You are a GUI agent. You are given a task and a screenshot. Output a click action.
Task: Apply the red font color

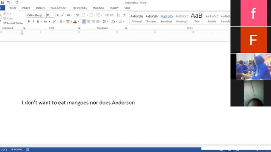click(75, 22)
